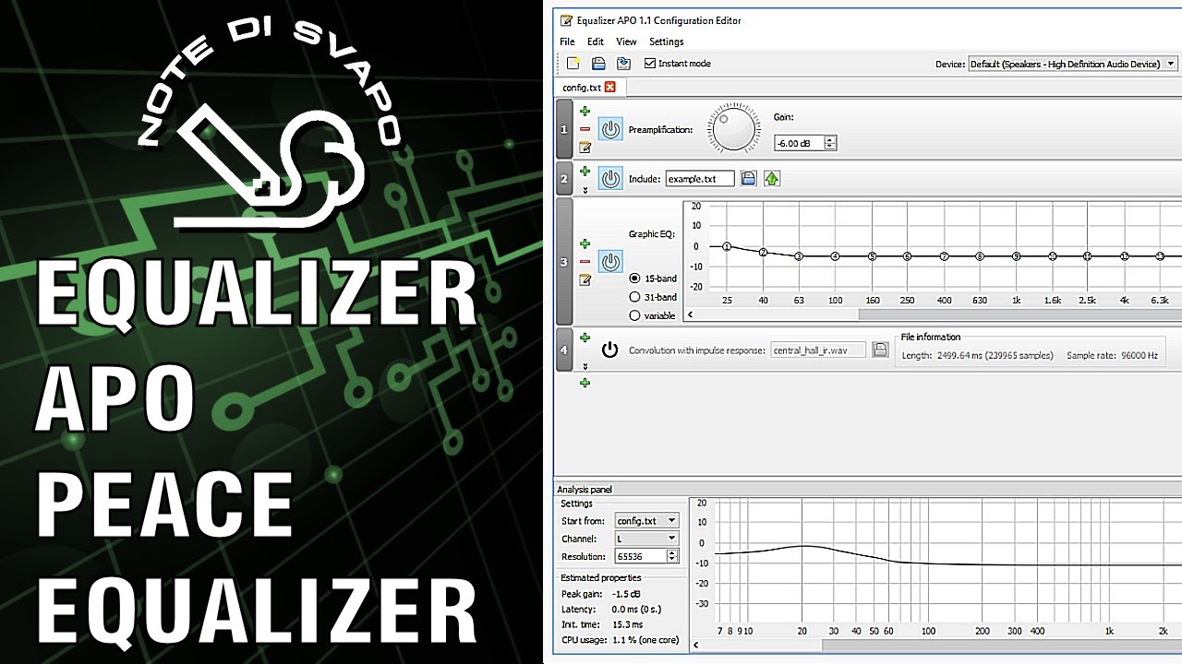Edit the Graphic EQ filter as text

pyautogui.click(x=585, y=279)
